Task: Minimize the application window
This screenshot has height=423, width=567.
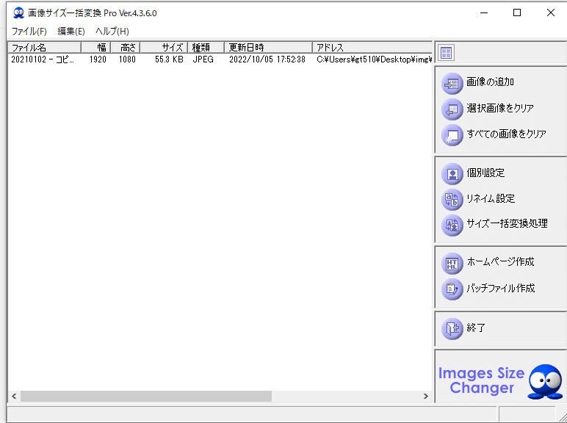Action: point(484,12)
